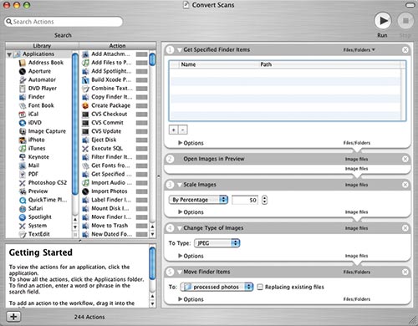Choose the Execute SQL action
The image size is (418, 326).
coord(107,149)
